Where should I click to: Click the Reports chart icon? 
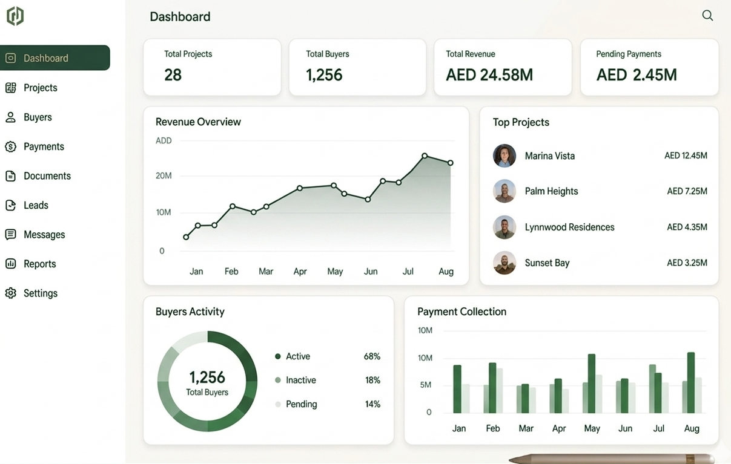pyautogui.click(x=10, y=264)
